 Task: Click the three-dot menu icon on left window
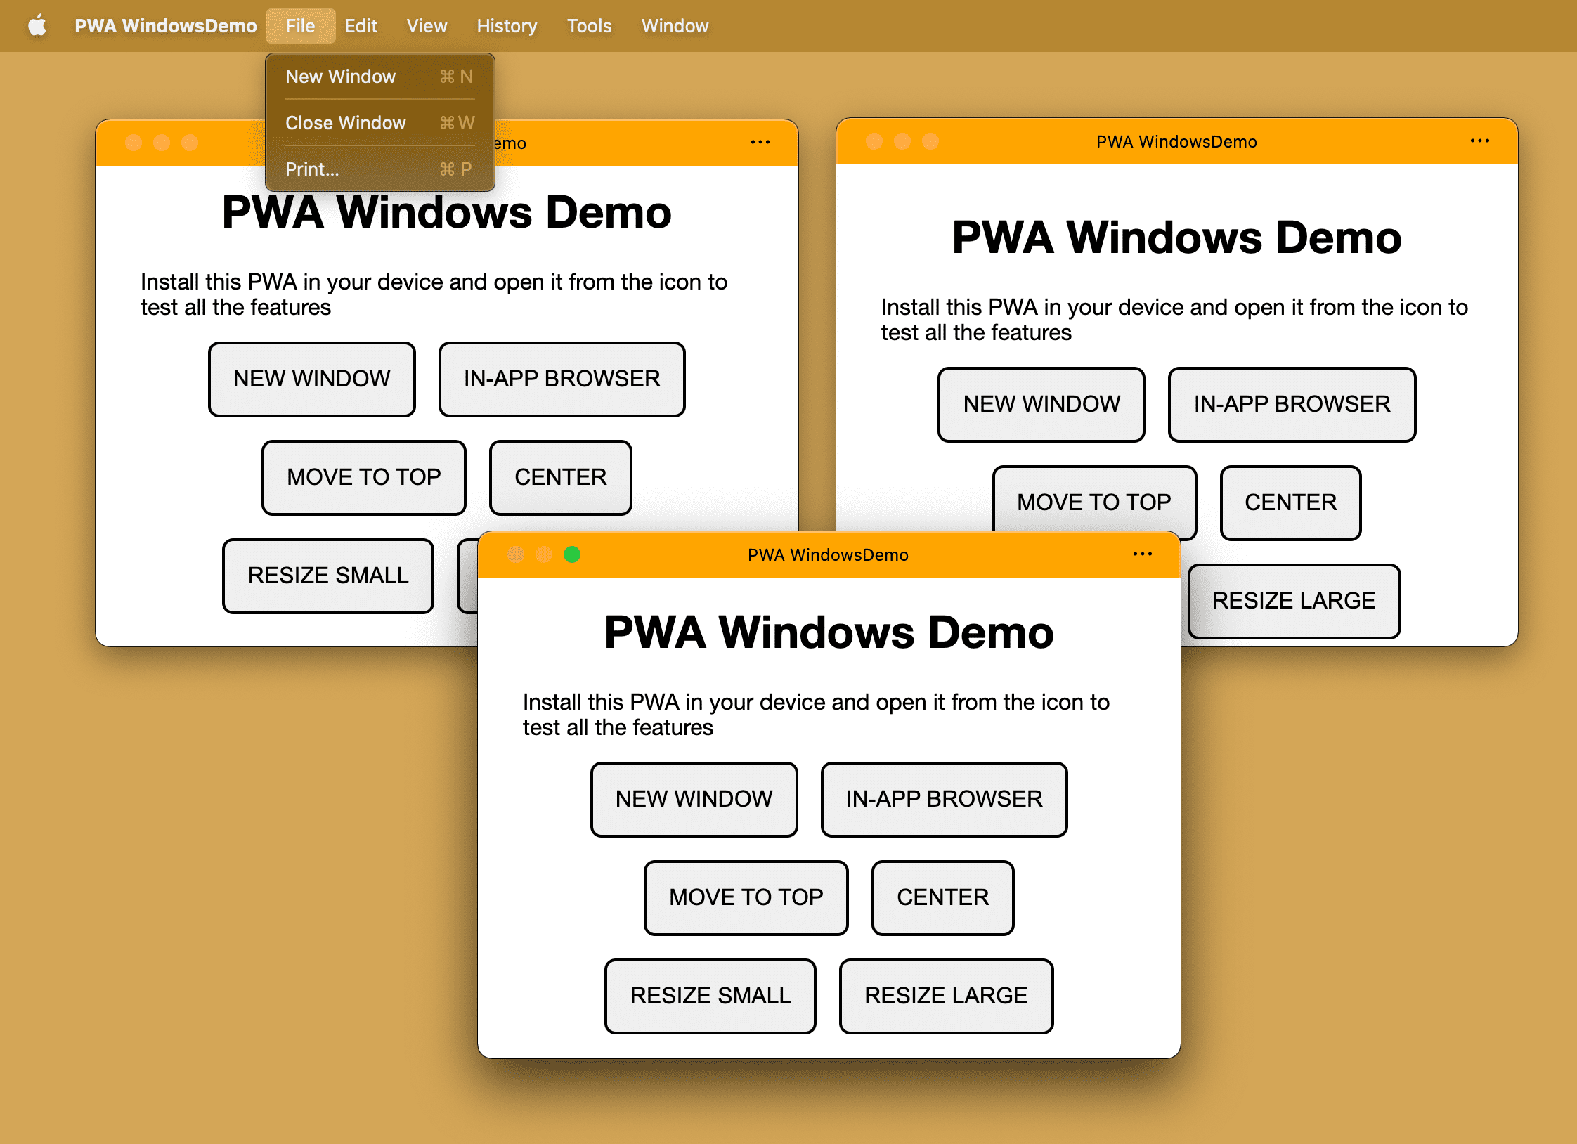coord(760,143)
